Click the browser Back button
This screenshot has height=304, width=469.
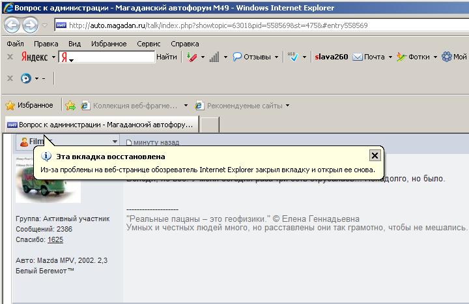coord(12,25)
